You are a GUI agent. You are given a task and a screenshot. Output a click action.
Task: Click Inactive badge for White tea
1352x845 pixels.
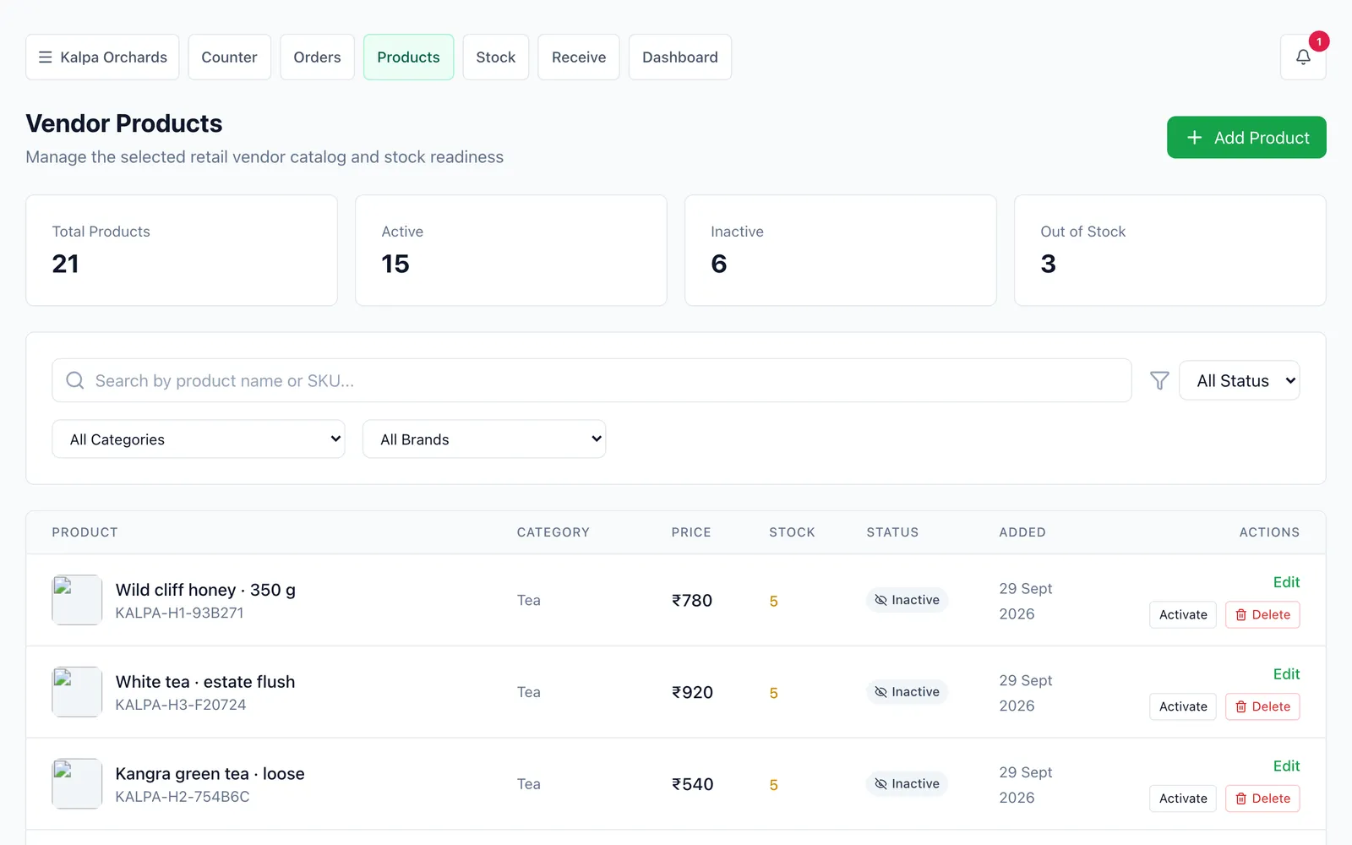click(x=907, y=692)
